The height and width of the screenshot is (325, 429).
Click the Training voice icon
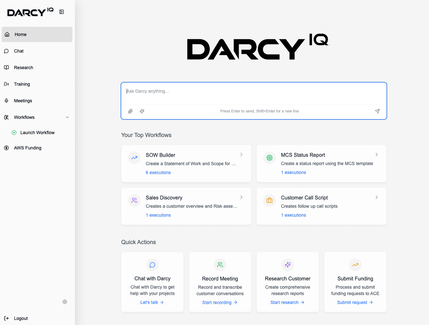point(6,84)
